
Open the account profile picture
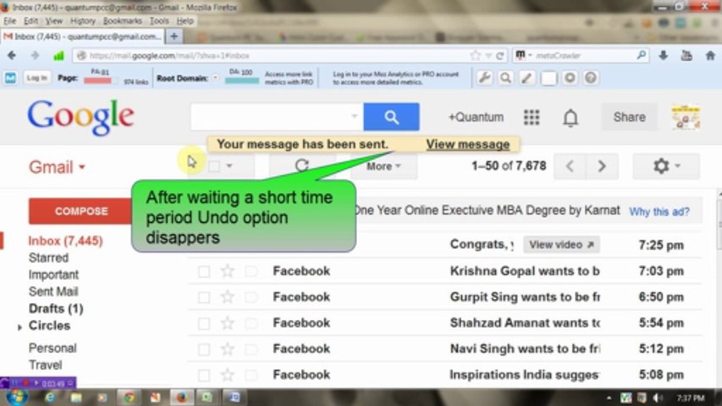tap(686, 117)
